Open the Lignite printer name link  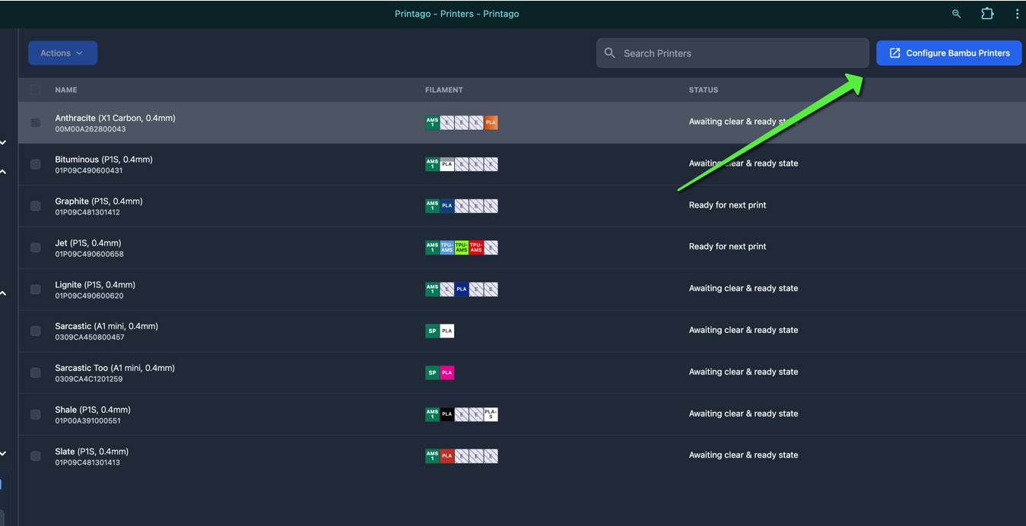click(94, 285)
